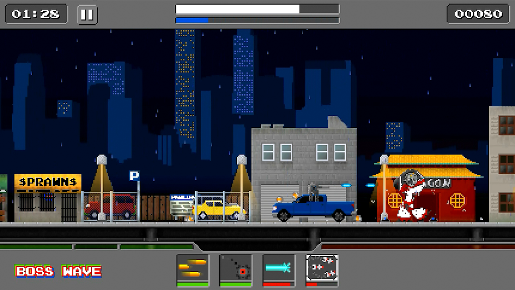Click the BOSS WAVE label
Image resolution: width=515 pixels, height=290 pixels.
coord(58,271)
